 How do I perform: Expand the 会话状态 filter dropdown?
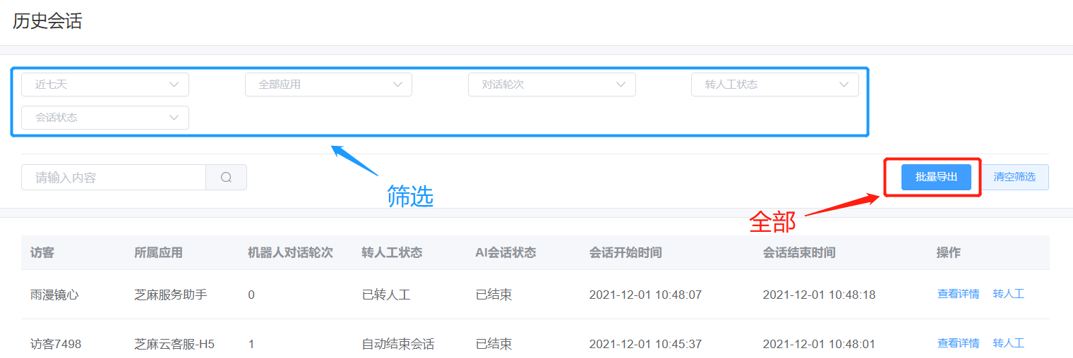point(105,118)
